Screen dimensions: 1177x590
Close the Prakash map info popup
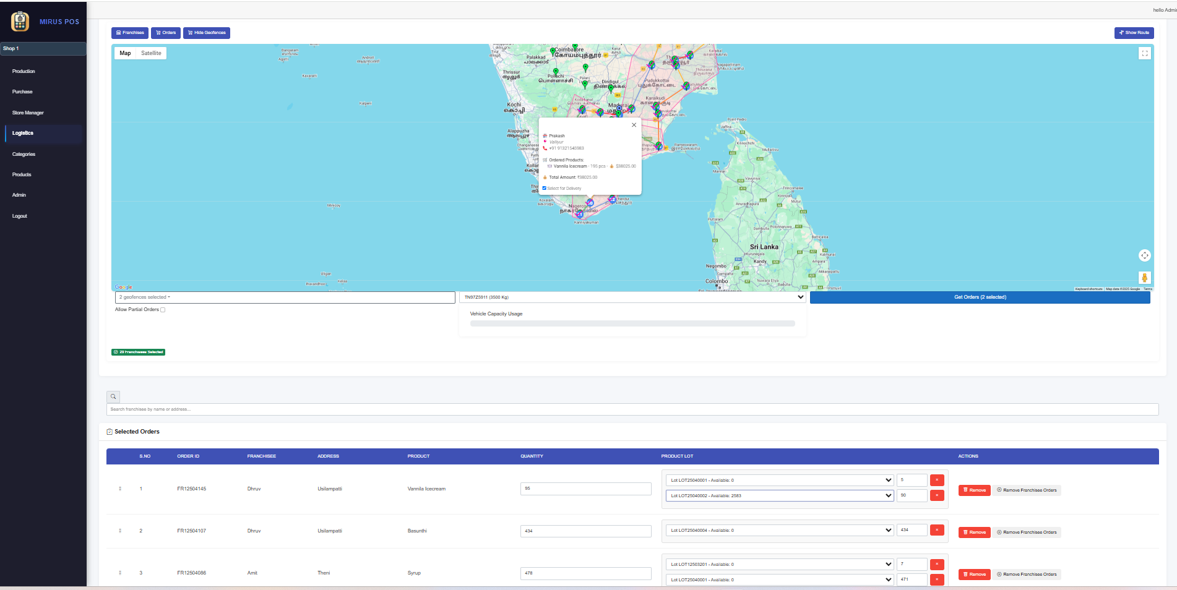pyautogui.click(x=634, y=125)
